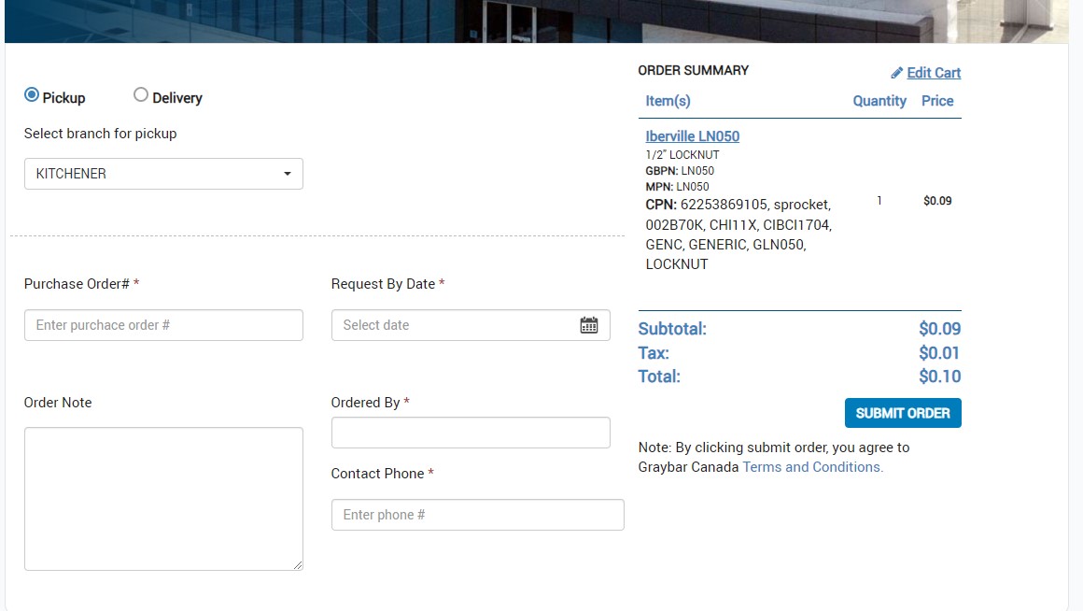Open Terms and Conditions link
The image size is (1083, 611).
812,467
